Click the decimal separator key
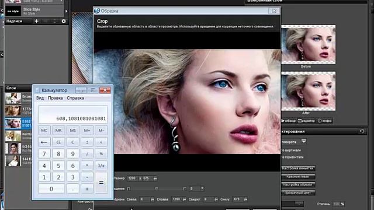Viewport: 374px width, 210px height. [x=72, y=189]
